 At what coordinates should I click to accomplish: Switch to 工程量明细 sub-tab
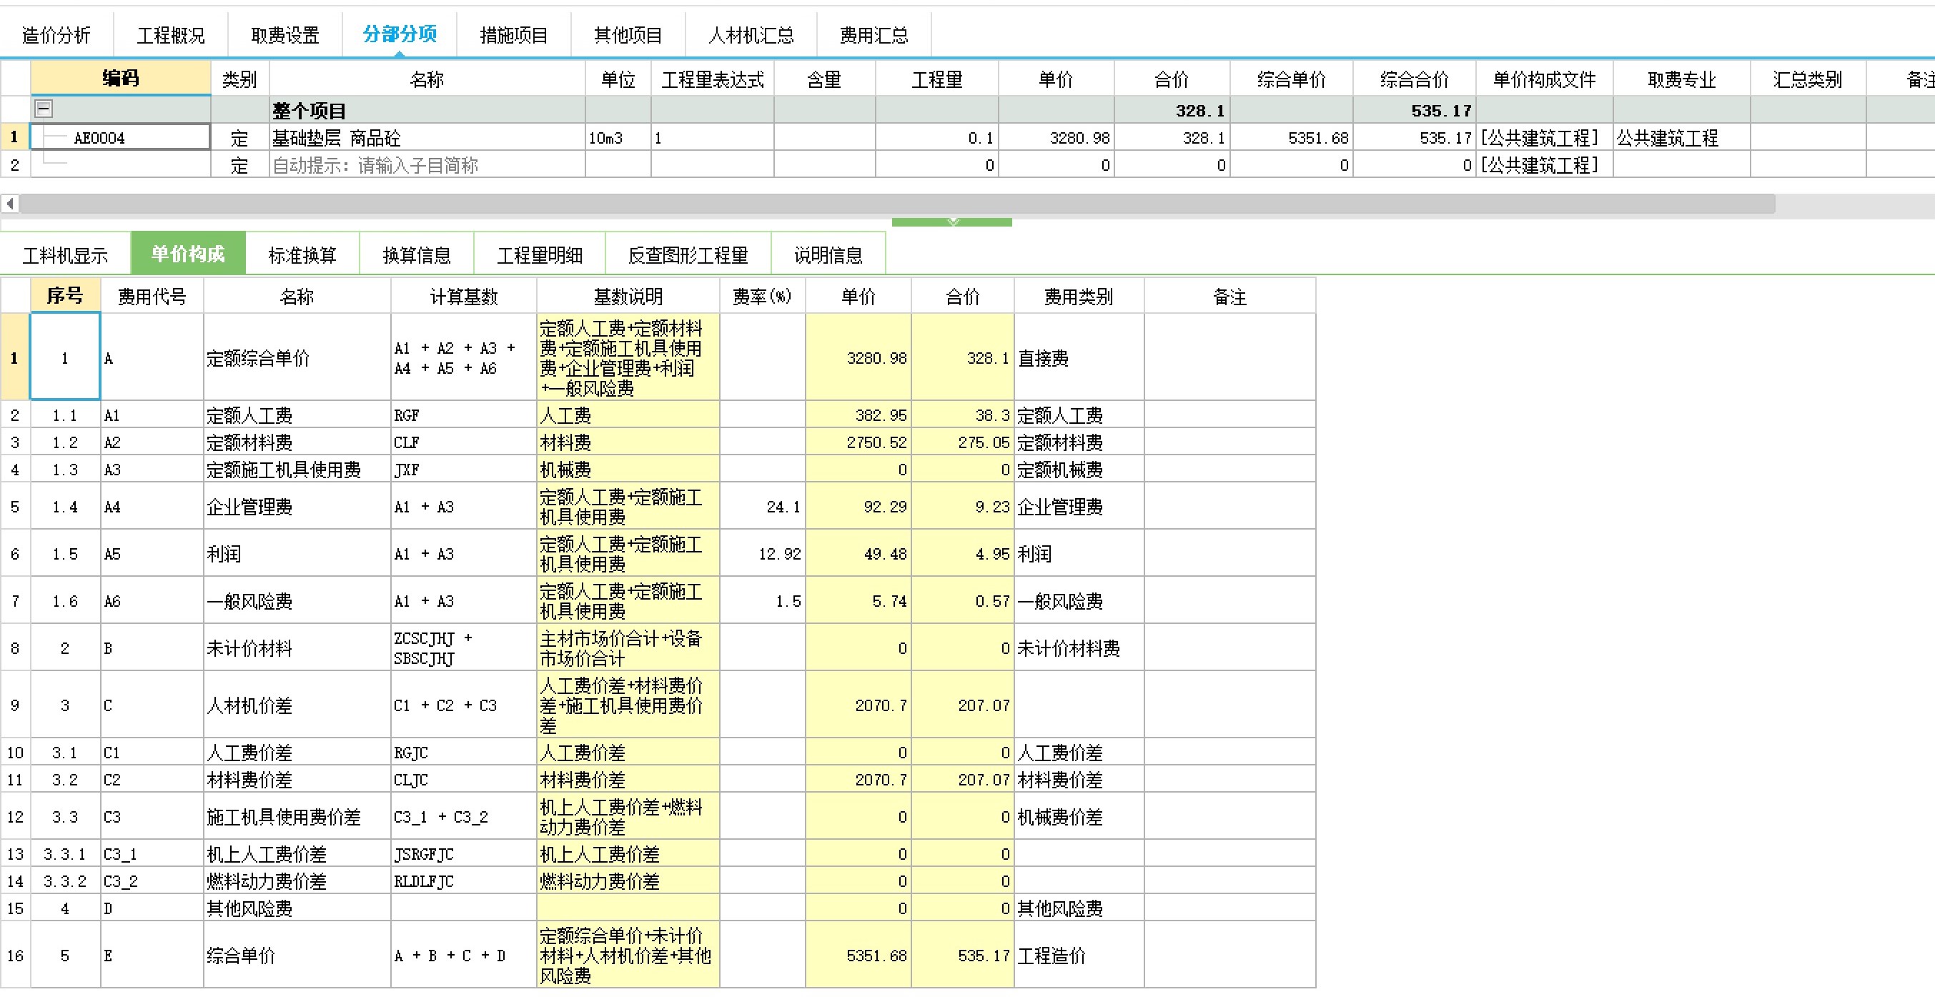point(540,254)
